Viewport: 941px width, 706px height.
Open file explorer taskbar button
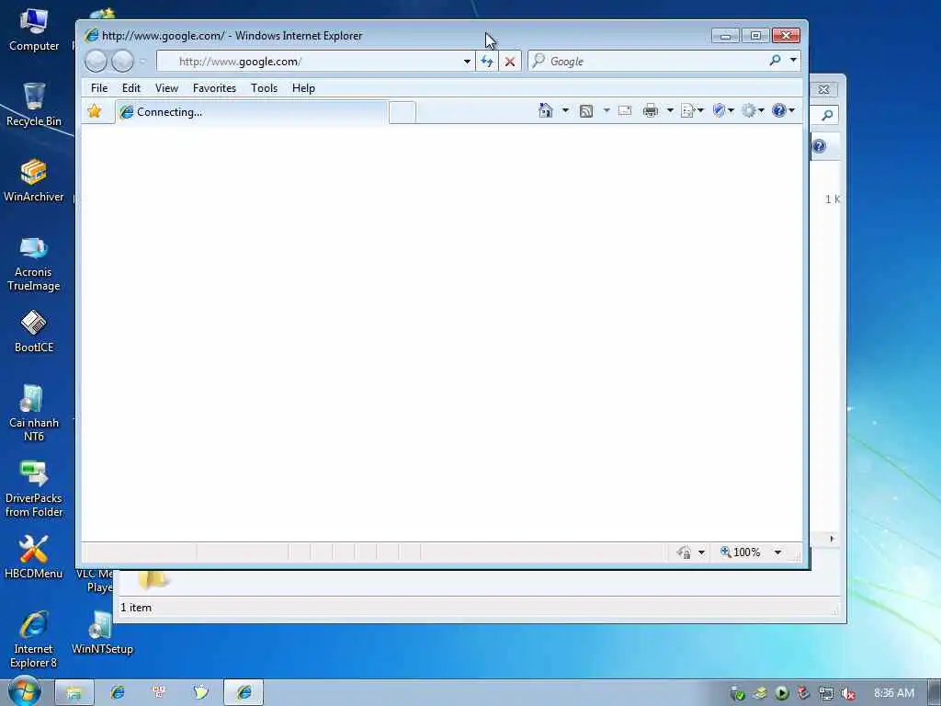point(74,693)
